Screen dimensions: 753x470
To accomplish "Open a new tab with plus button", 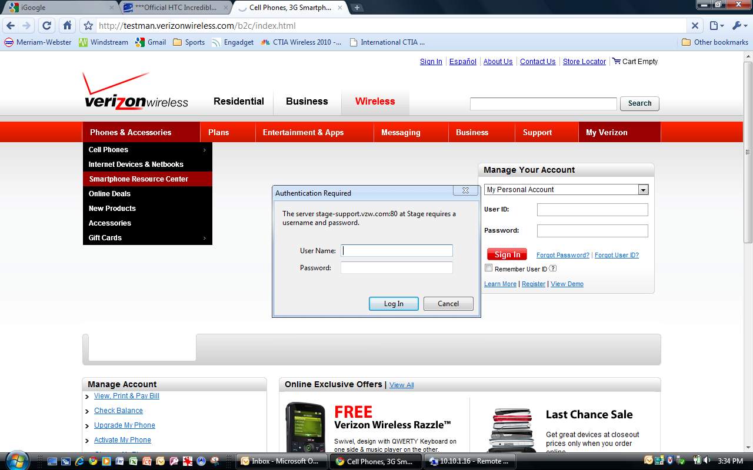I will pyautogui.click(x=357, y=8).
